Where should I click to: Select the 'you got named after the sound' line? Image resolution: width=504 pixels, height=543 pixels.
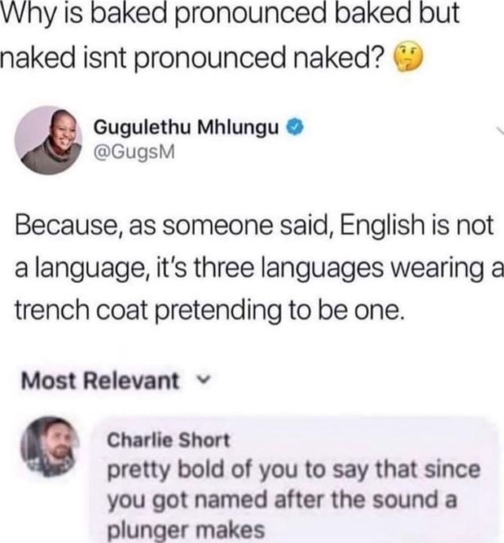click(x=282, y=501)
